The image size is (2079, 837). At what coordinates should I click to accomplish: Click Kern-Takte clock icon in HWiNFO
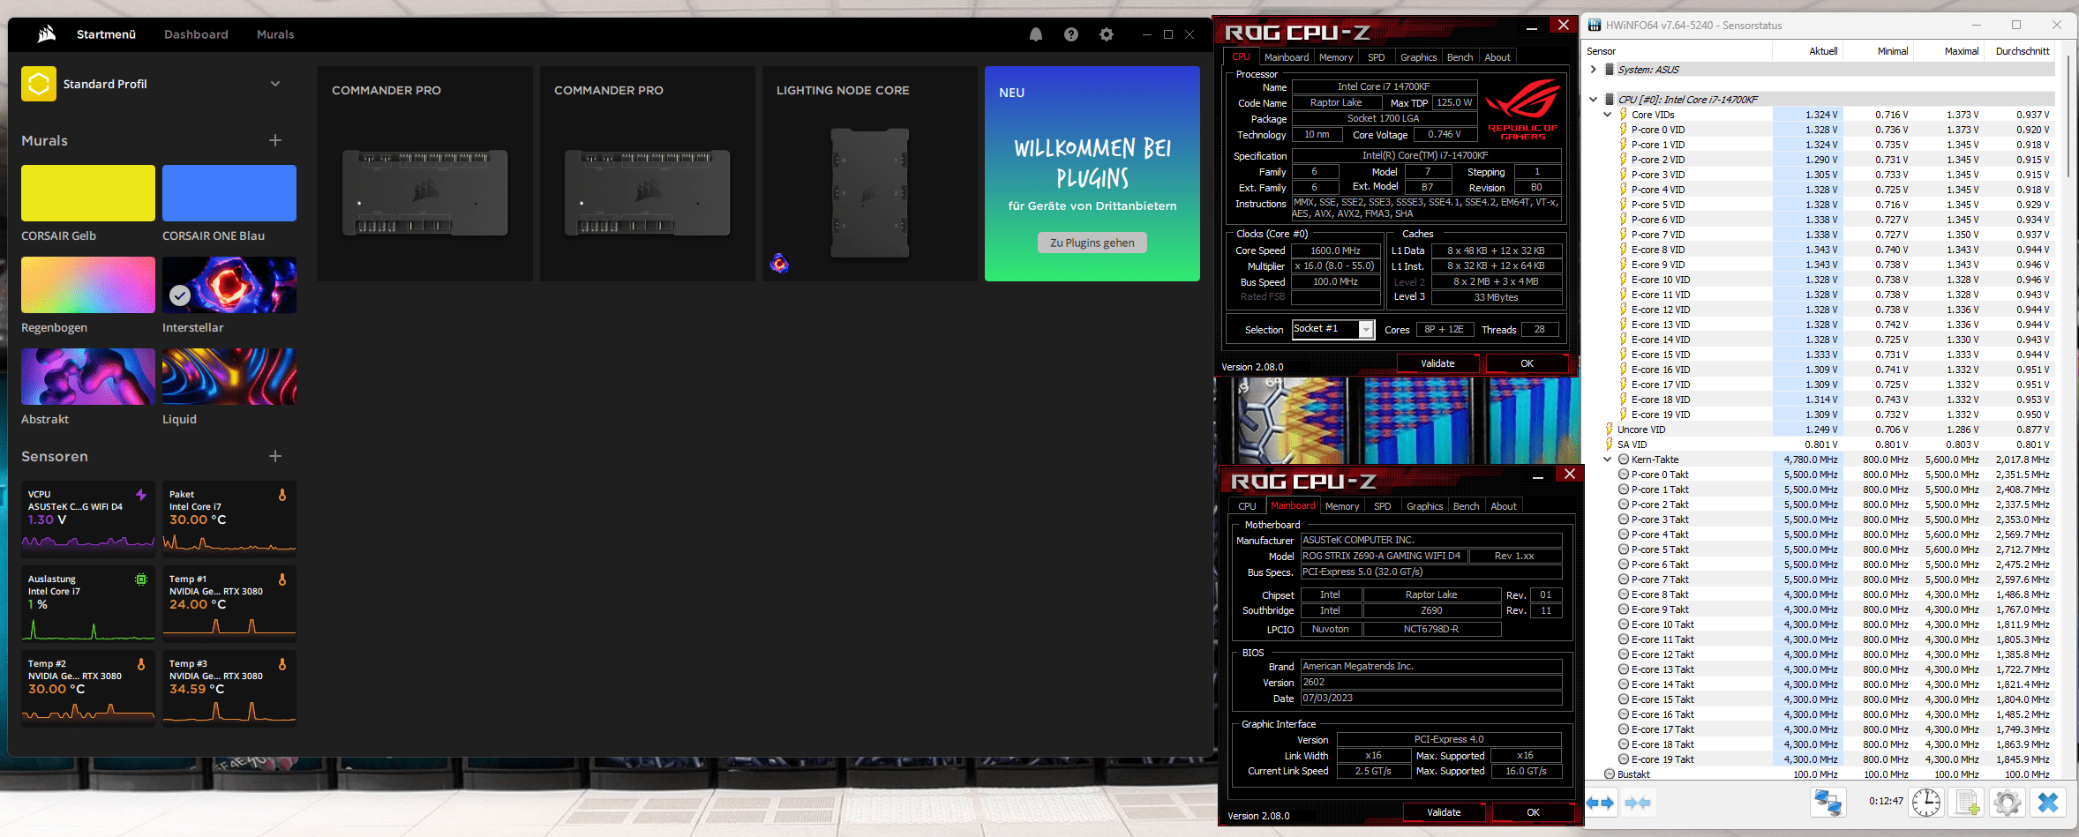[1623, 460]
